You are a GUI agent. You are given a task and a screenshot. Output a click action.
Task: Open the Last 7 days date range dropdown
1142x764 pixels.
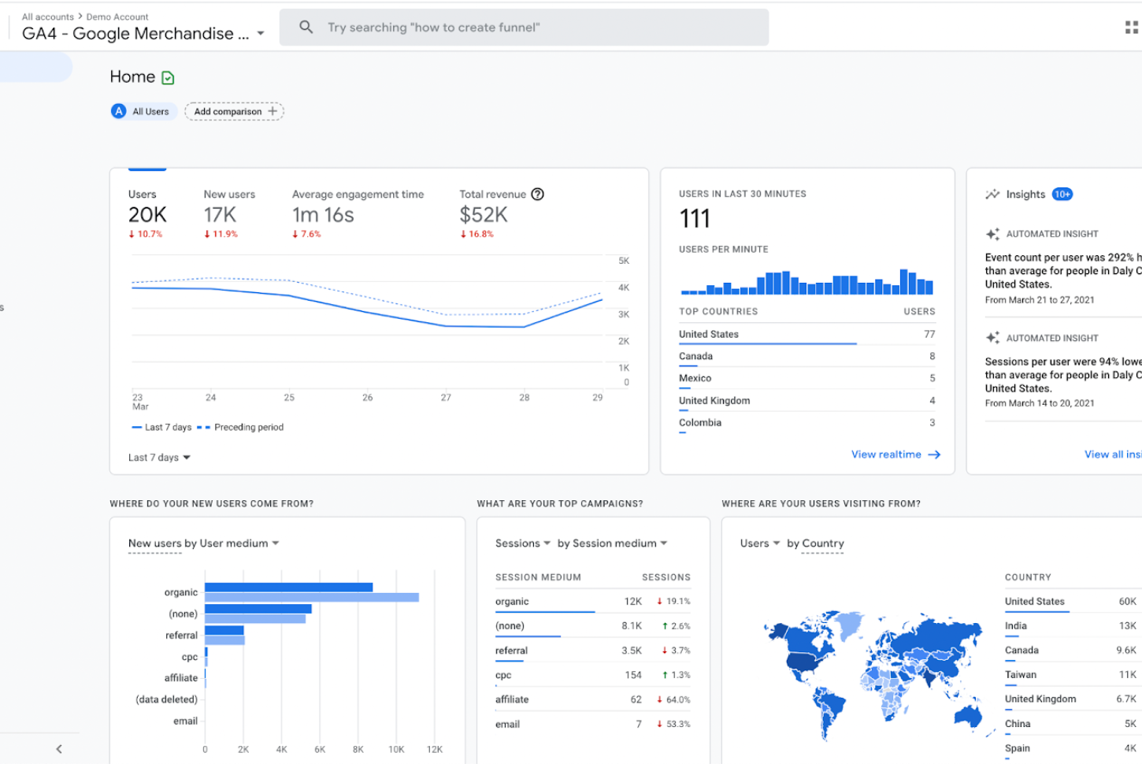coord(158,457)
